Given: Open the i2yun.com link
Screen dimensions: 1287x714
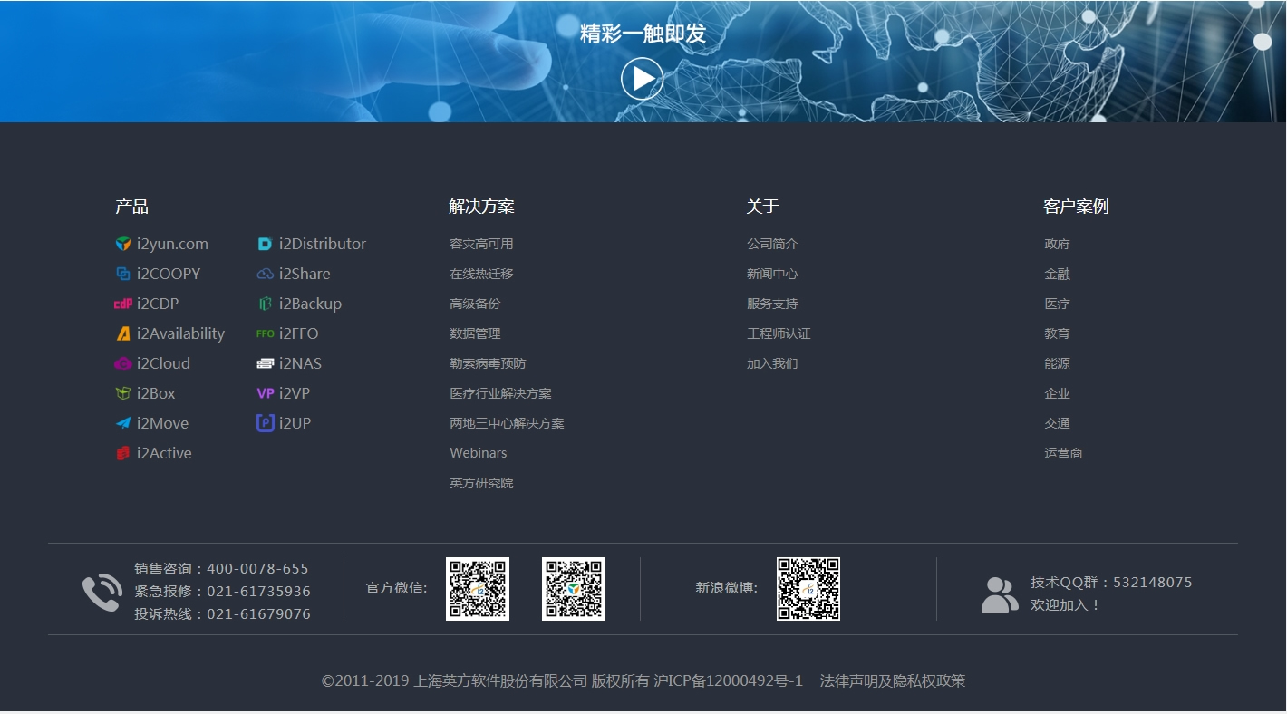Looking at the screenshot, I should pos(172,244).
